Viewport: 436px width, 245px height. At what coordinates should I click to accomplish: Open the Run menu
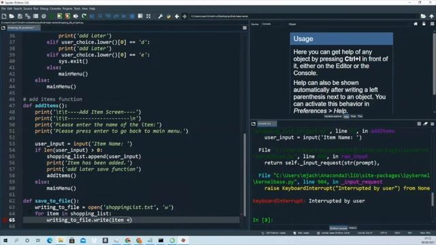pyautogui.click(x=36, y=9)
